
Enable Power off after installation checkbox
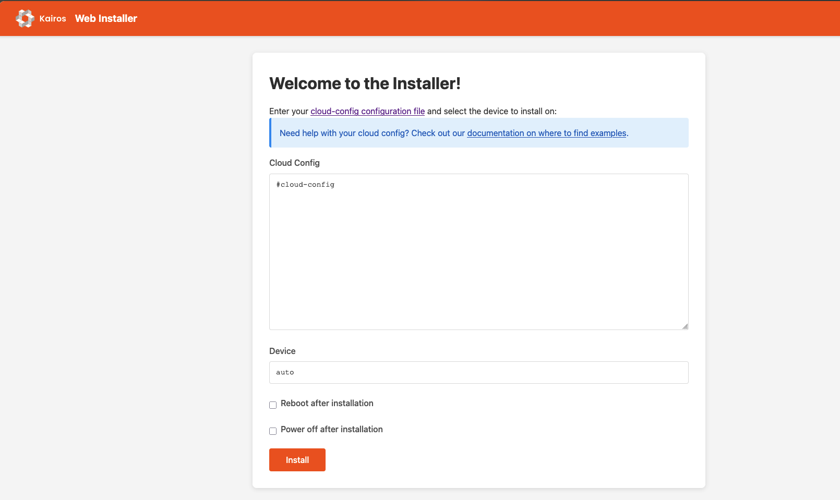pos(273,431)
